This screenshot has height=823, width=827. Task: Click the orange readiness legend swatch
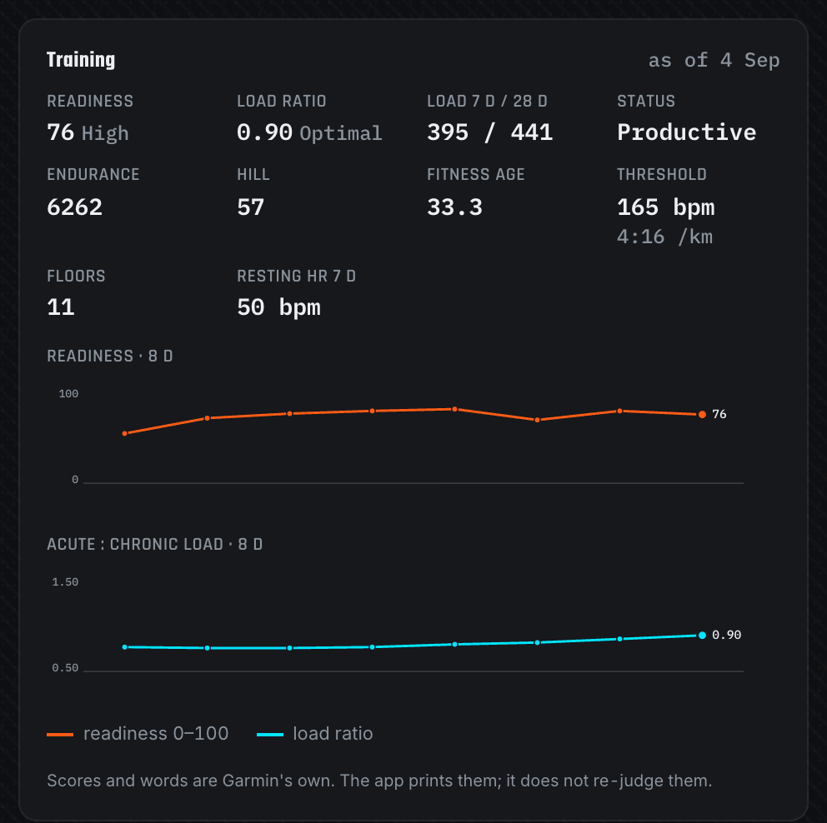pos(60,735)
